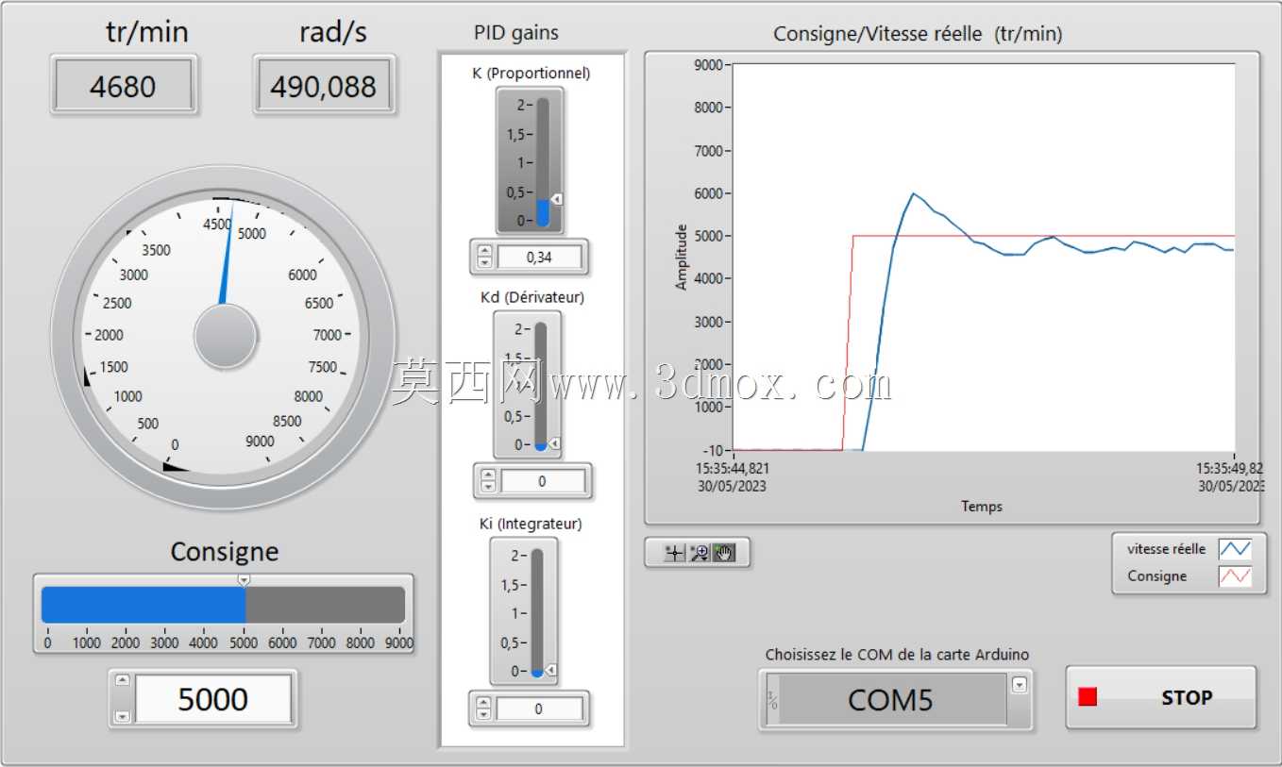Image resolution: width=1282 pixels, height=767 pixels.
Task: Click the 'vitesse réelle' legend label
Action: pyautogui.click(x=1166, y=549)
